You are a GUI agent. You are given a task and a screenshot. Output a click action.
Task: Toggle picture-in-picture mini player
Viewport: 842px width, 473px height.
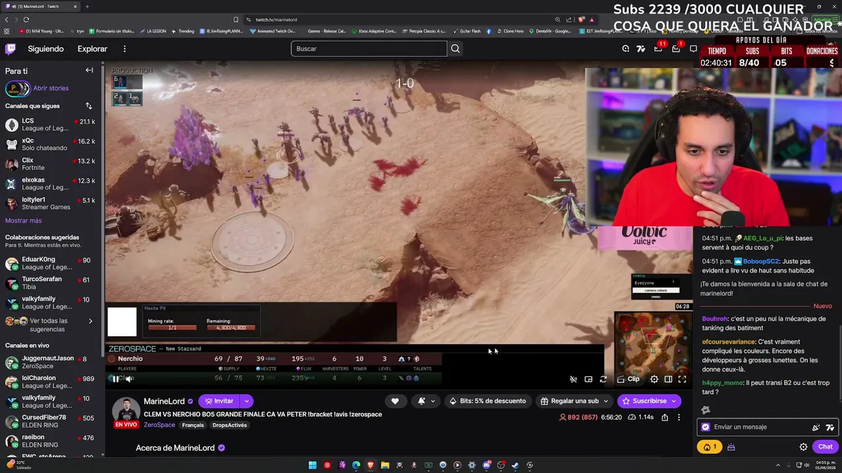[588, 379]
